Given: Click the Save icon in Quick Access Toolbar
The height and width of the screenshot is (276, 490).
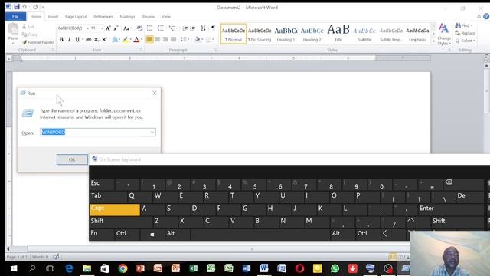Looking at the screenshot, I should 17,7.
